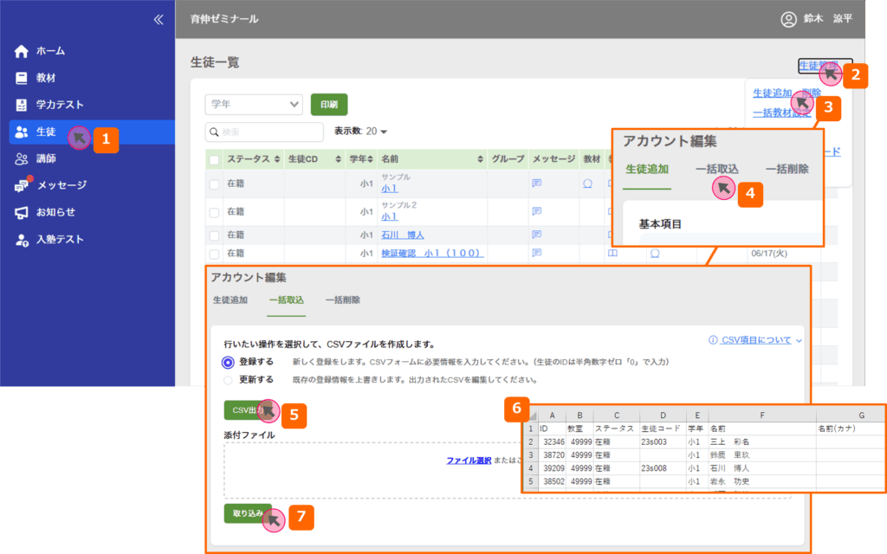
Task: Collapse the sidebar with double-chevron icon
Action: [x=158, y=19]
